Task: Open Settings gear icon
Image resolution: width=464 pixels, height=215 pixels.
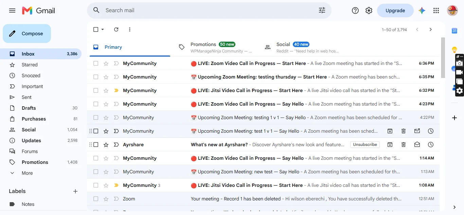Action: point(369,10)
